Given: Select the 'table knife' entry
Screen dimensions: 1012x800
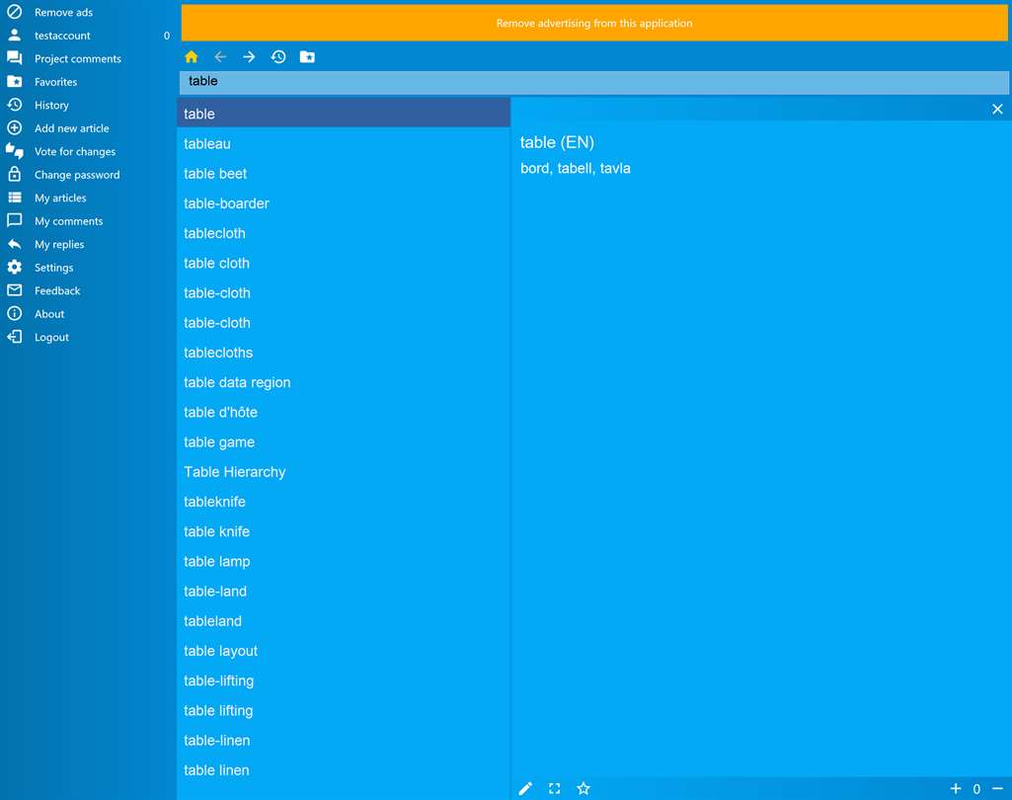Looking at the screenshot, I should point(344,531).
